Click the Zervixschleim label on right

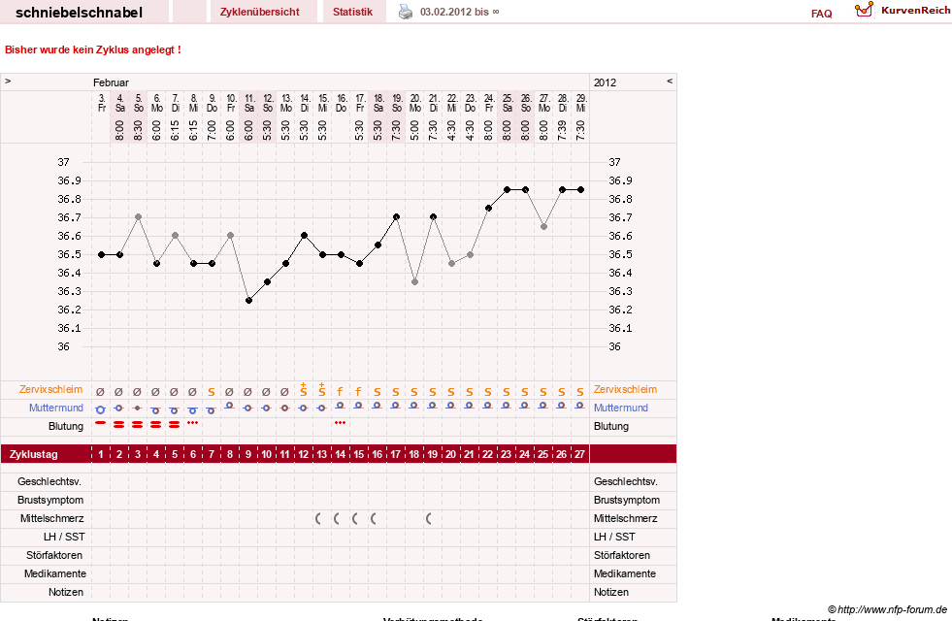[x=625, y=389]
